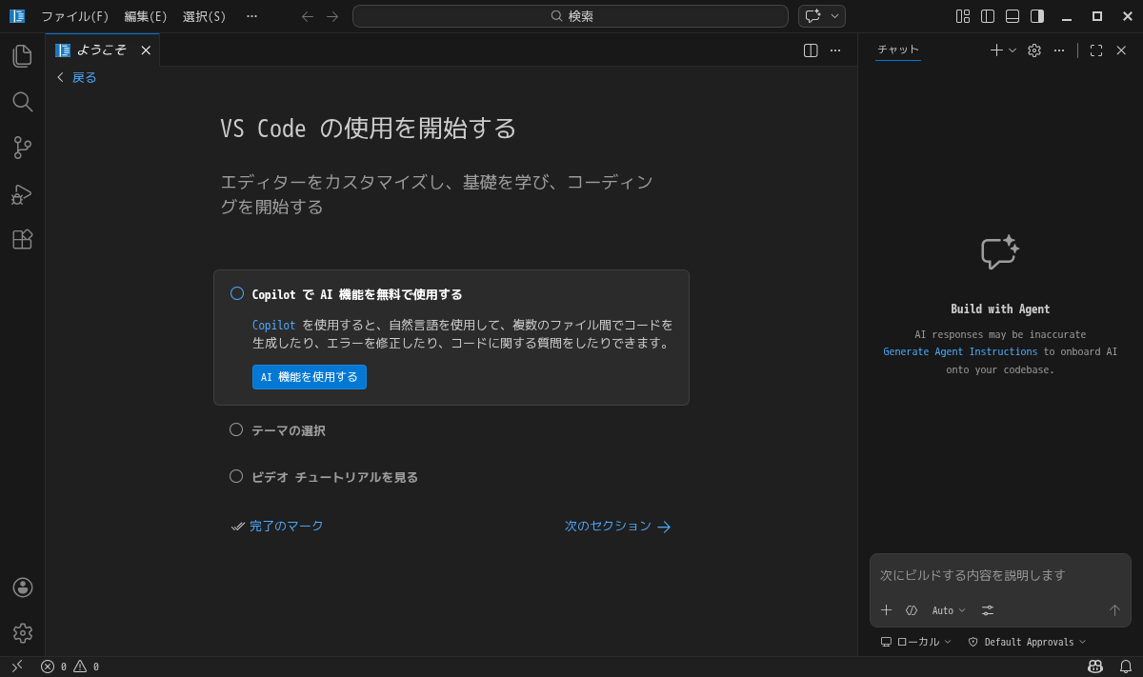Click the Copilot status bar icon
Viewport: 1143px width, 677px height.
tap(1095, 667)
